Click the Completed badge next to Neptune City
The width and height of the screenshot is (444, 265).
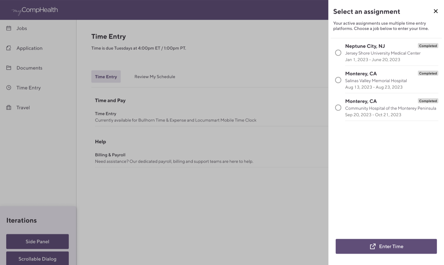click(x=428, y=46)
